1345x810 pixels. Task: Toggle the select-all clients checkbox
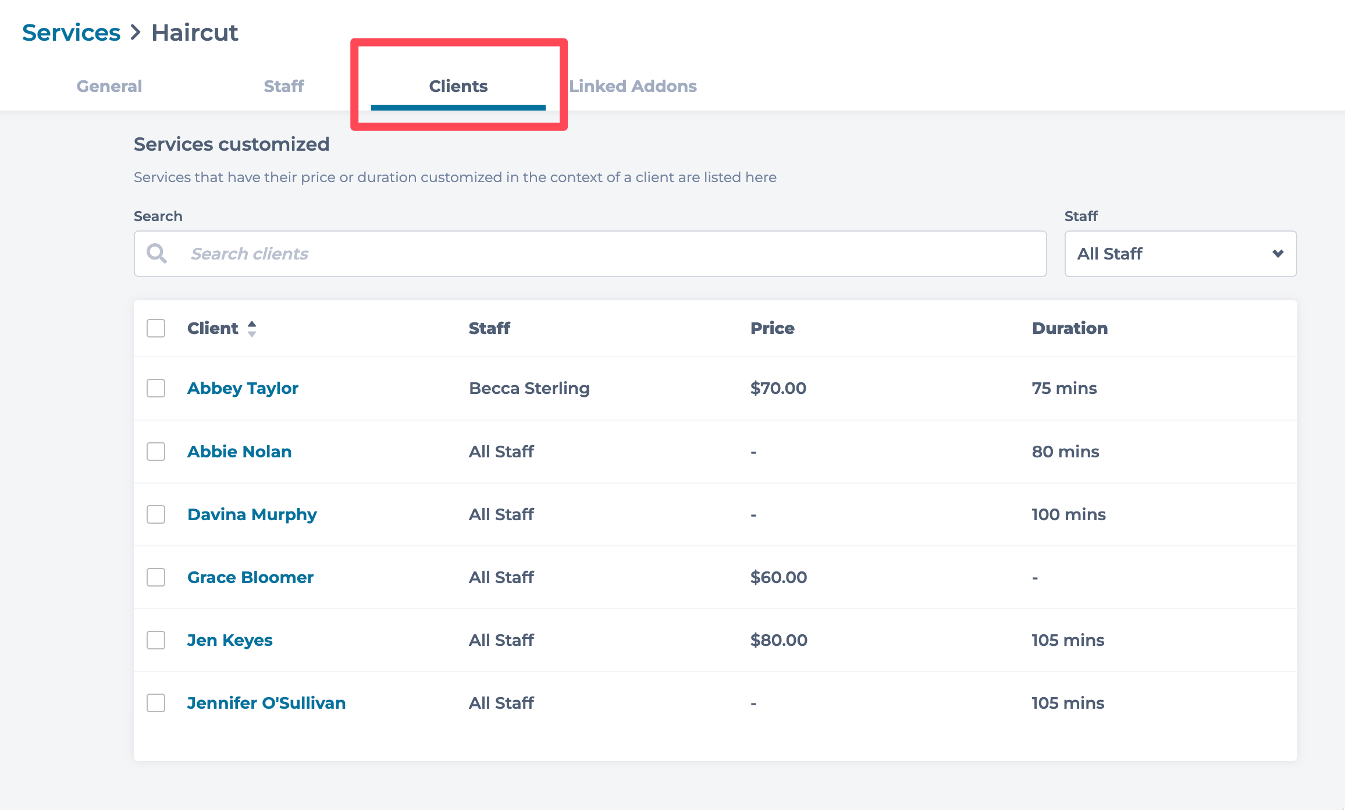tap(156, 328)
